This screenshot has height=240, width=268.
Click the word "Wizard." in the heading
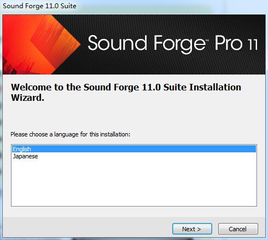pos(27,98)
